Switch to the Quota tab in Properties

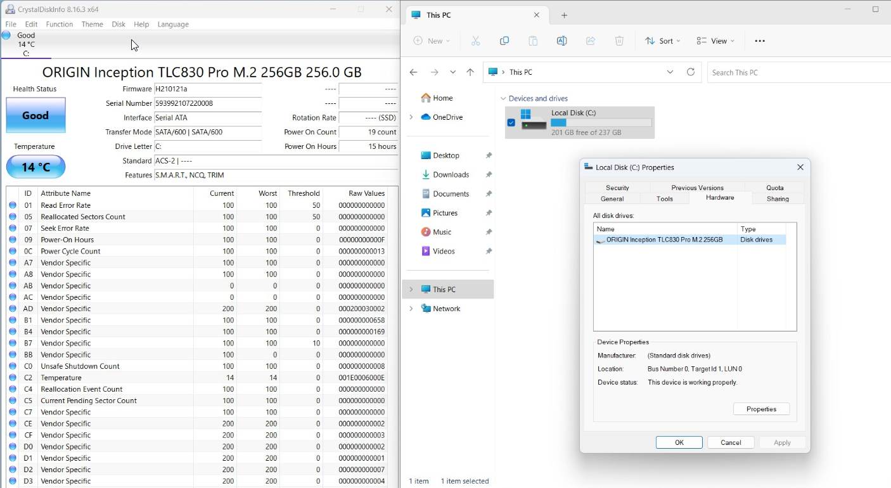[775, 188]
